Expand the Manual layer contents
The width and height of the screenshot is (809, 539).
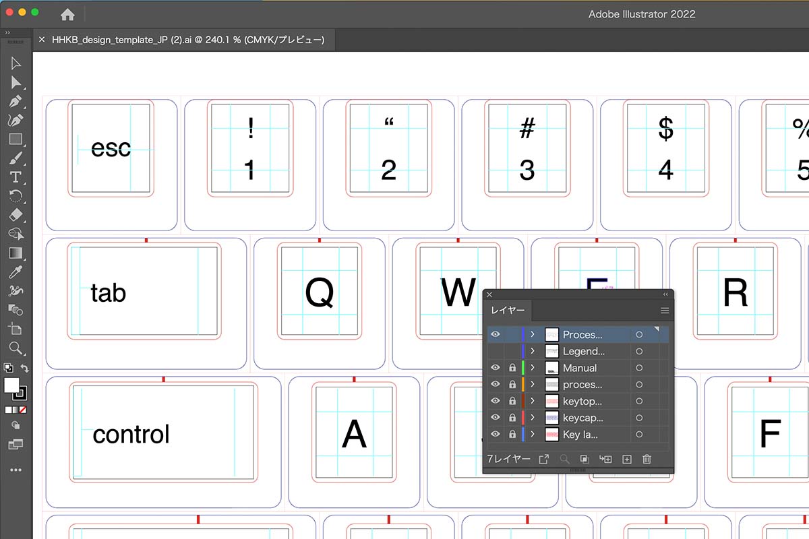coord(533,368)
